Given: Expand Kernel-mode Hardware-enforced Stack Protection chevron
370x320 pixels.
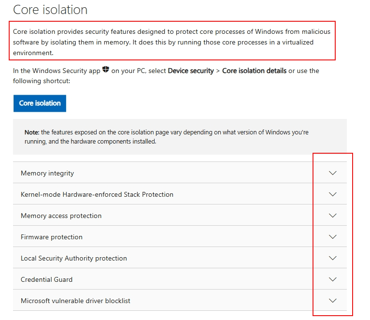Looking at the screenshot, I should click(x=332, y=194).
